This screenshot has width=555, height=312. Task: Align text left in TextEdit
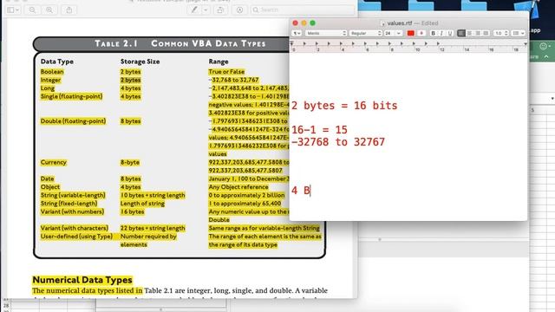[460, 33]
